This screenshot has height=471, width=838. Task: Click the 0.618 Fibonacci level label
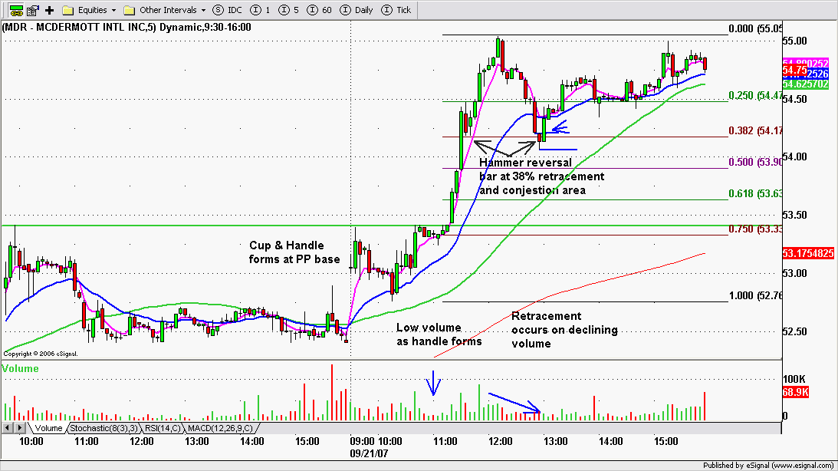pyautogui.click(x=755, y=193)
